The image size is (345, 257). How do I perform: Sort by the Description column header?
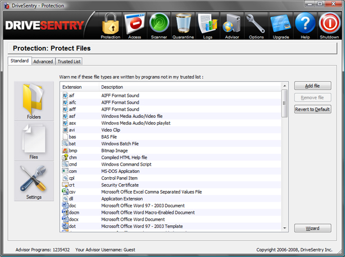(190, 87)
